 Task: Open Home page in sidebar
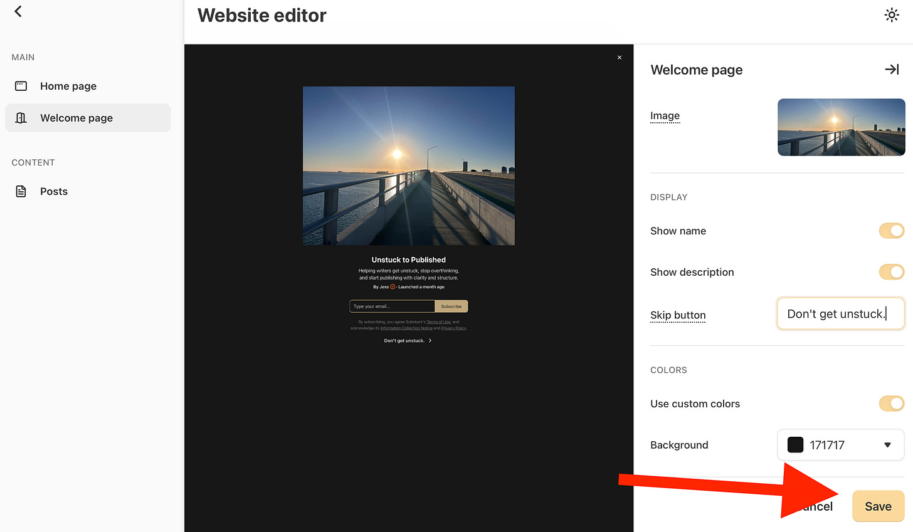(x=88, y=86)
